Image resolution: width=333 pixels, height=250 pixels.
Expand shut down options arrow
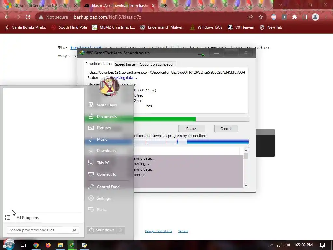[x=121, y=230]
